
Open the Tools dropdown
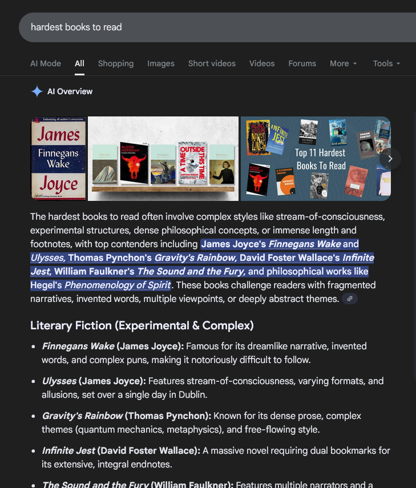pyautogui.click(x=386, y=63)
